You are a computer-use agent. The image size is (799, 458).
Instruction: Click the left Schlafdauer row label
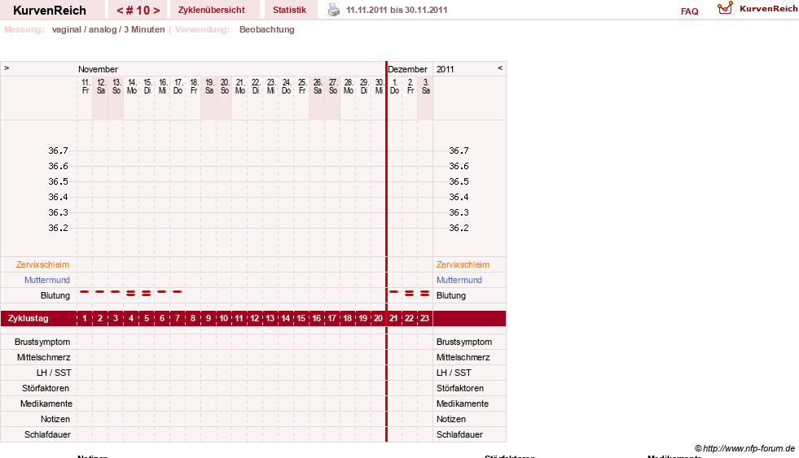(47, 434)
